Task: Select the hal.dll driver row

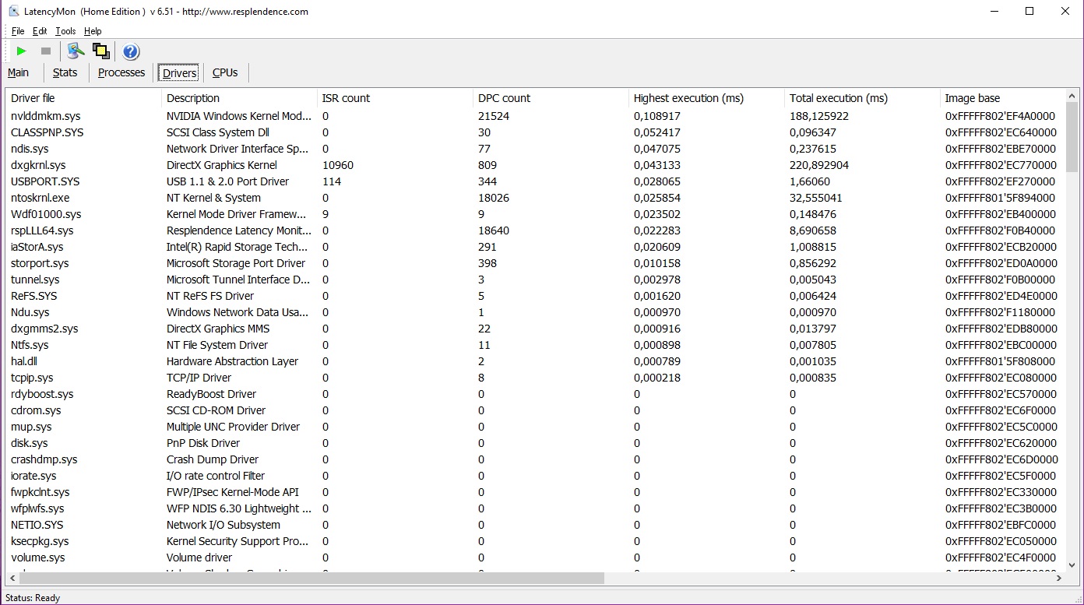Action: point(536,361)
